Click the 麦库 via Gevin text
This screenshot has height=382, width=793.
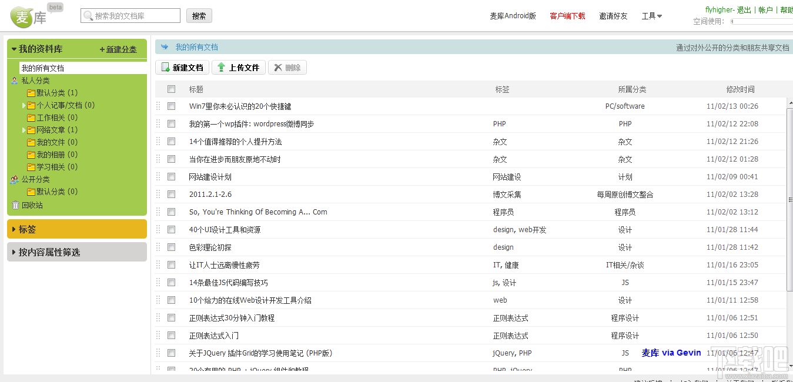(x=671, y=353)
